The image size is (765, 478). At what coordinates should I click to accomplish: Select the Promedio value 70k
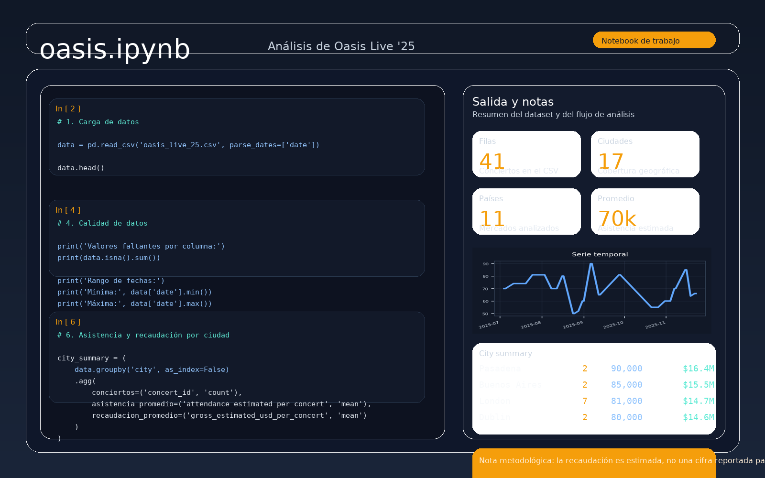pyautogui.click(x=617, y=219)
